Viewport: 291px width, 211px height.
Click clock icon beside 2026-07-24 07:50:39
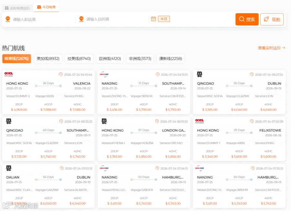coord(252,121)
